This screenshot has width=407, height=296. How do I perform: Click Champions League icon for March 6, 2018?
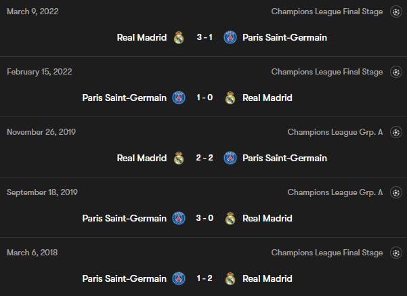point(396,253)
